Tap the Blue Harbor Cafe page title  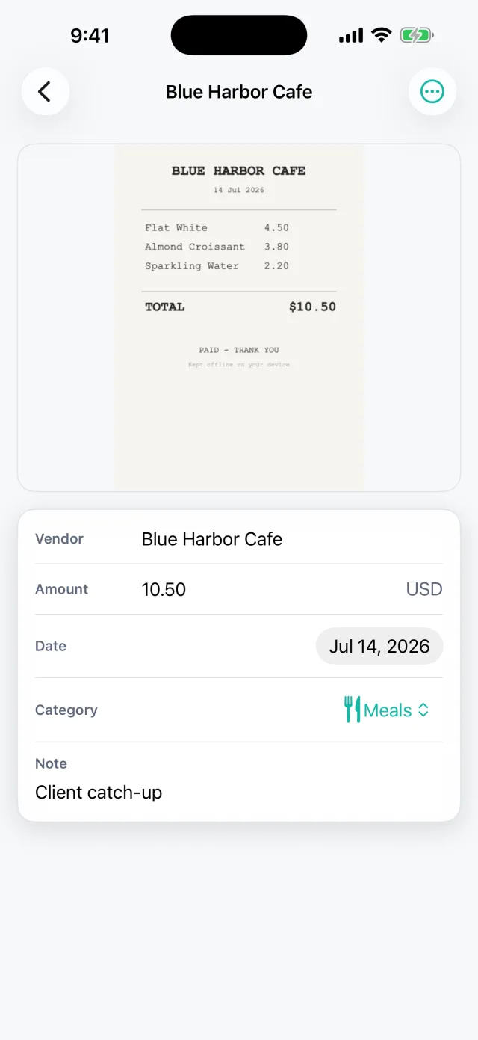coord(239,92)
